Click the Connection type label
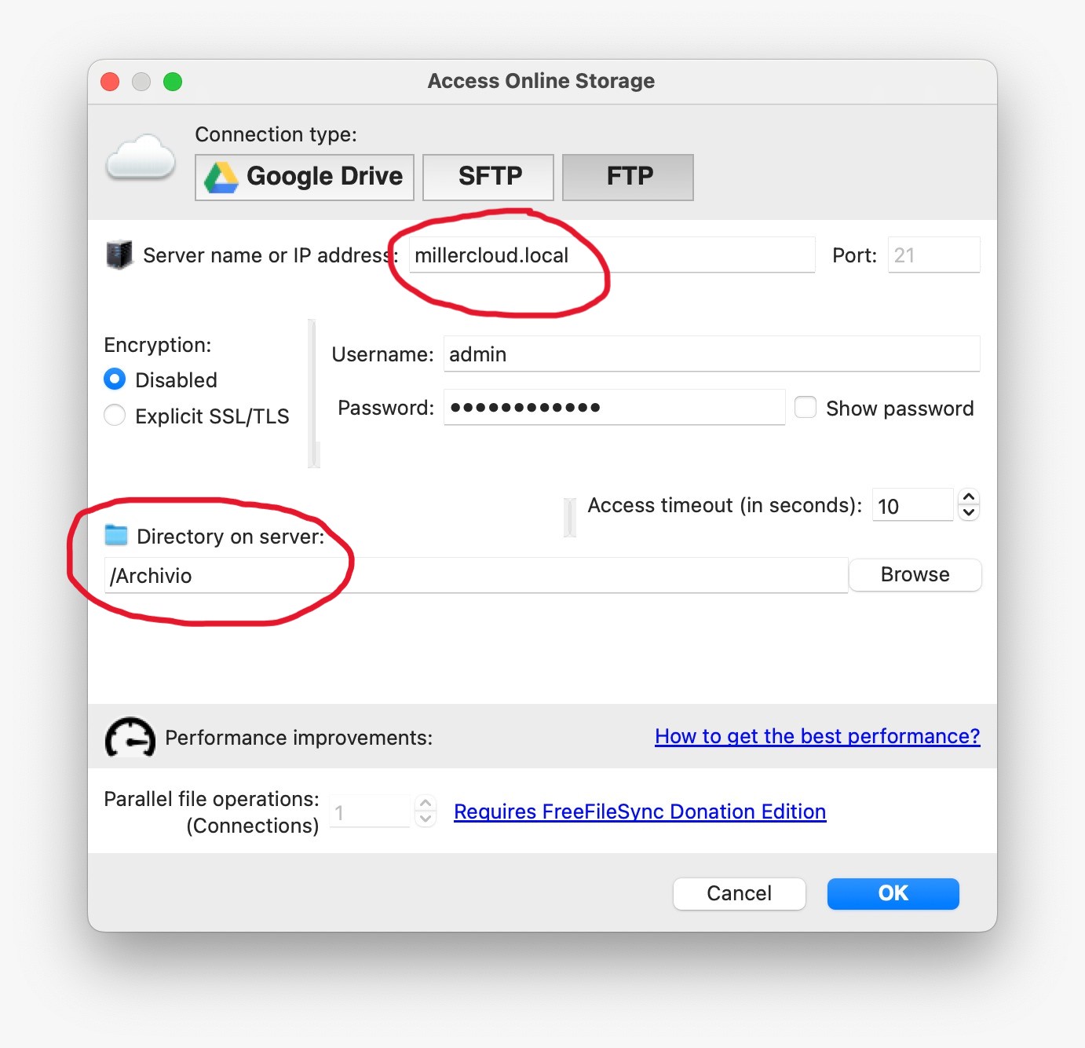 (x=276, y=134)
